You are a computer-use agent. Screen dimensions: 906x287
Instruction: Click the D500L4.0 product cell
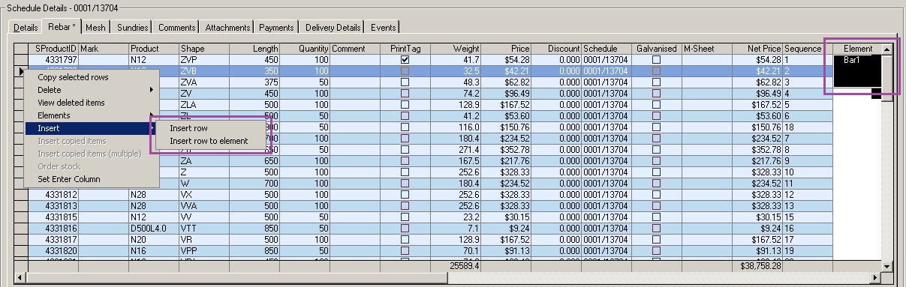(153, 228)
